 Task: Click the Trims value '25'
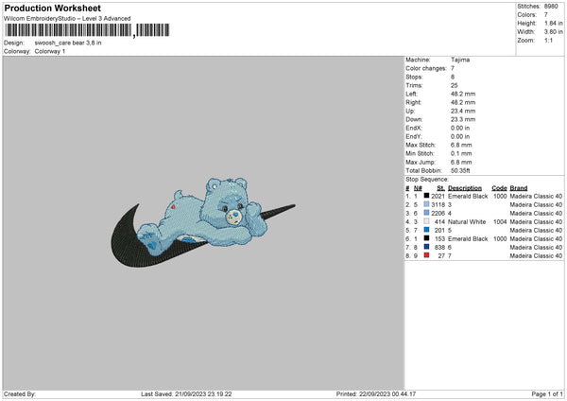click(x=455, y=85)
